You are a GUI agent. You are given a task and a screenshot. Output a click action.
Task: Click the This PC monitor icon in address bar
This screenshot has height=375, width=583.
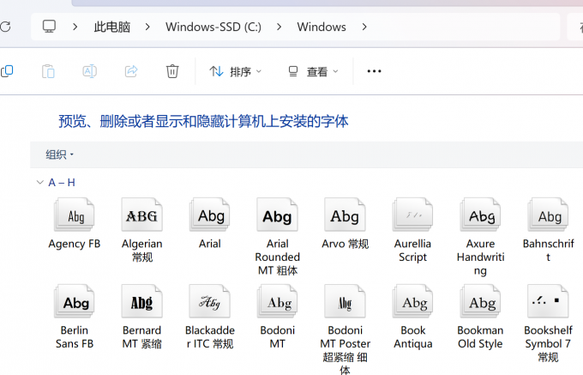coord(49,27)
